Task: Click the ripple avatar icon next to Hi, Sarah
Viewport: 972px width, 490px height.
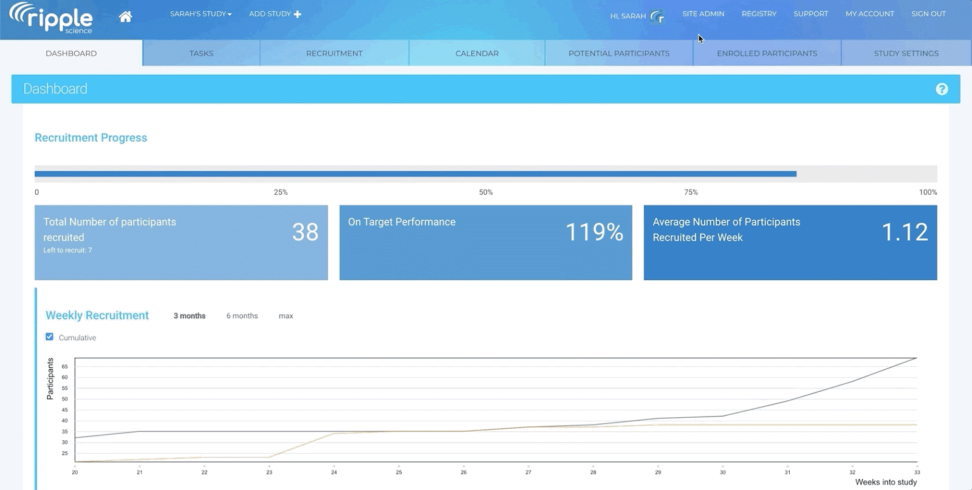Action: tap(657, 16)
